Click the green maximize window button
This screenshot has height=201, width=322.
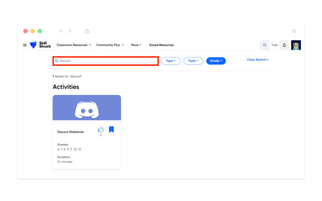[x=40, y=31]
